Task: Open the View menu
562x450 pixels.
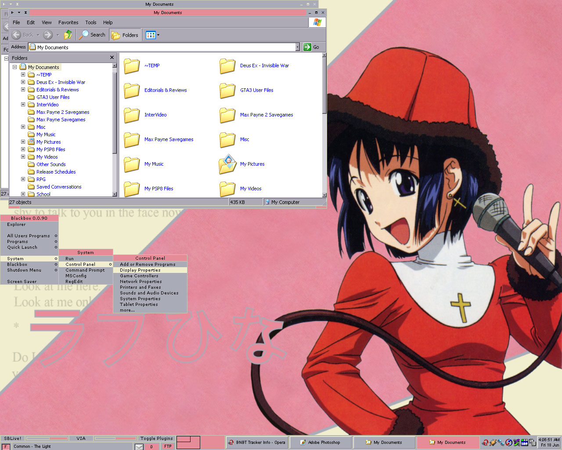Action: 47,22
